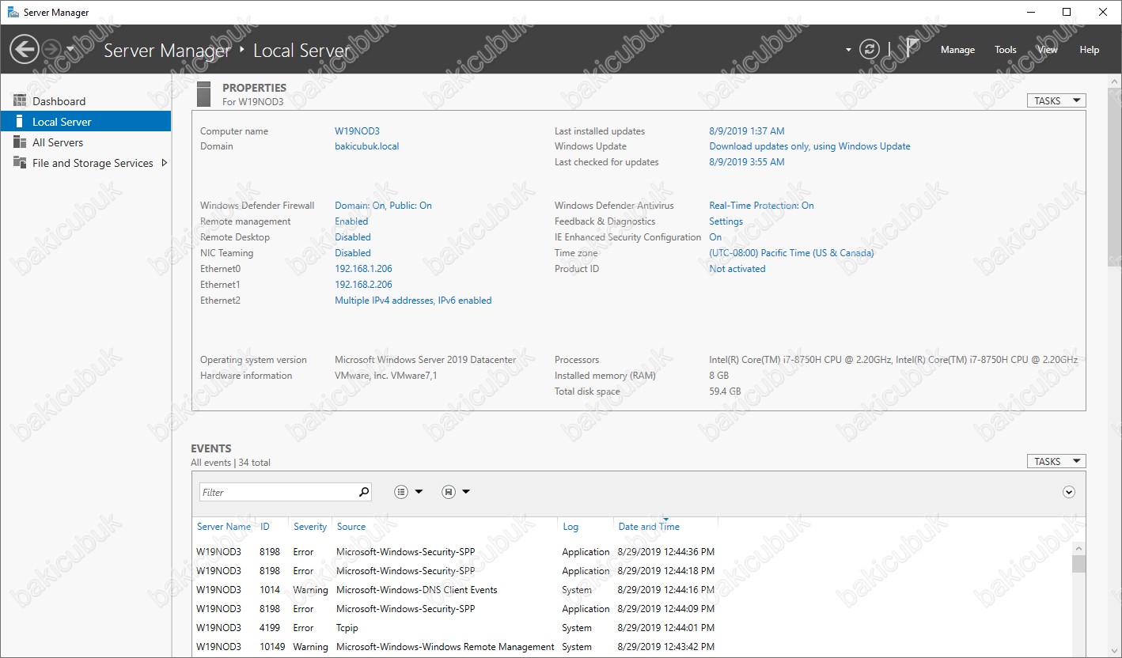Click last checked for updates 8/9/2019 3:55 AM
Screen dimensions: 1122x658
(x=747, y=162)
